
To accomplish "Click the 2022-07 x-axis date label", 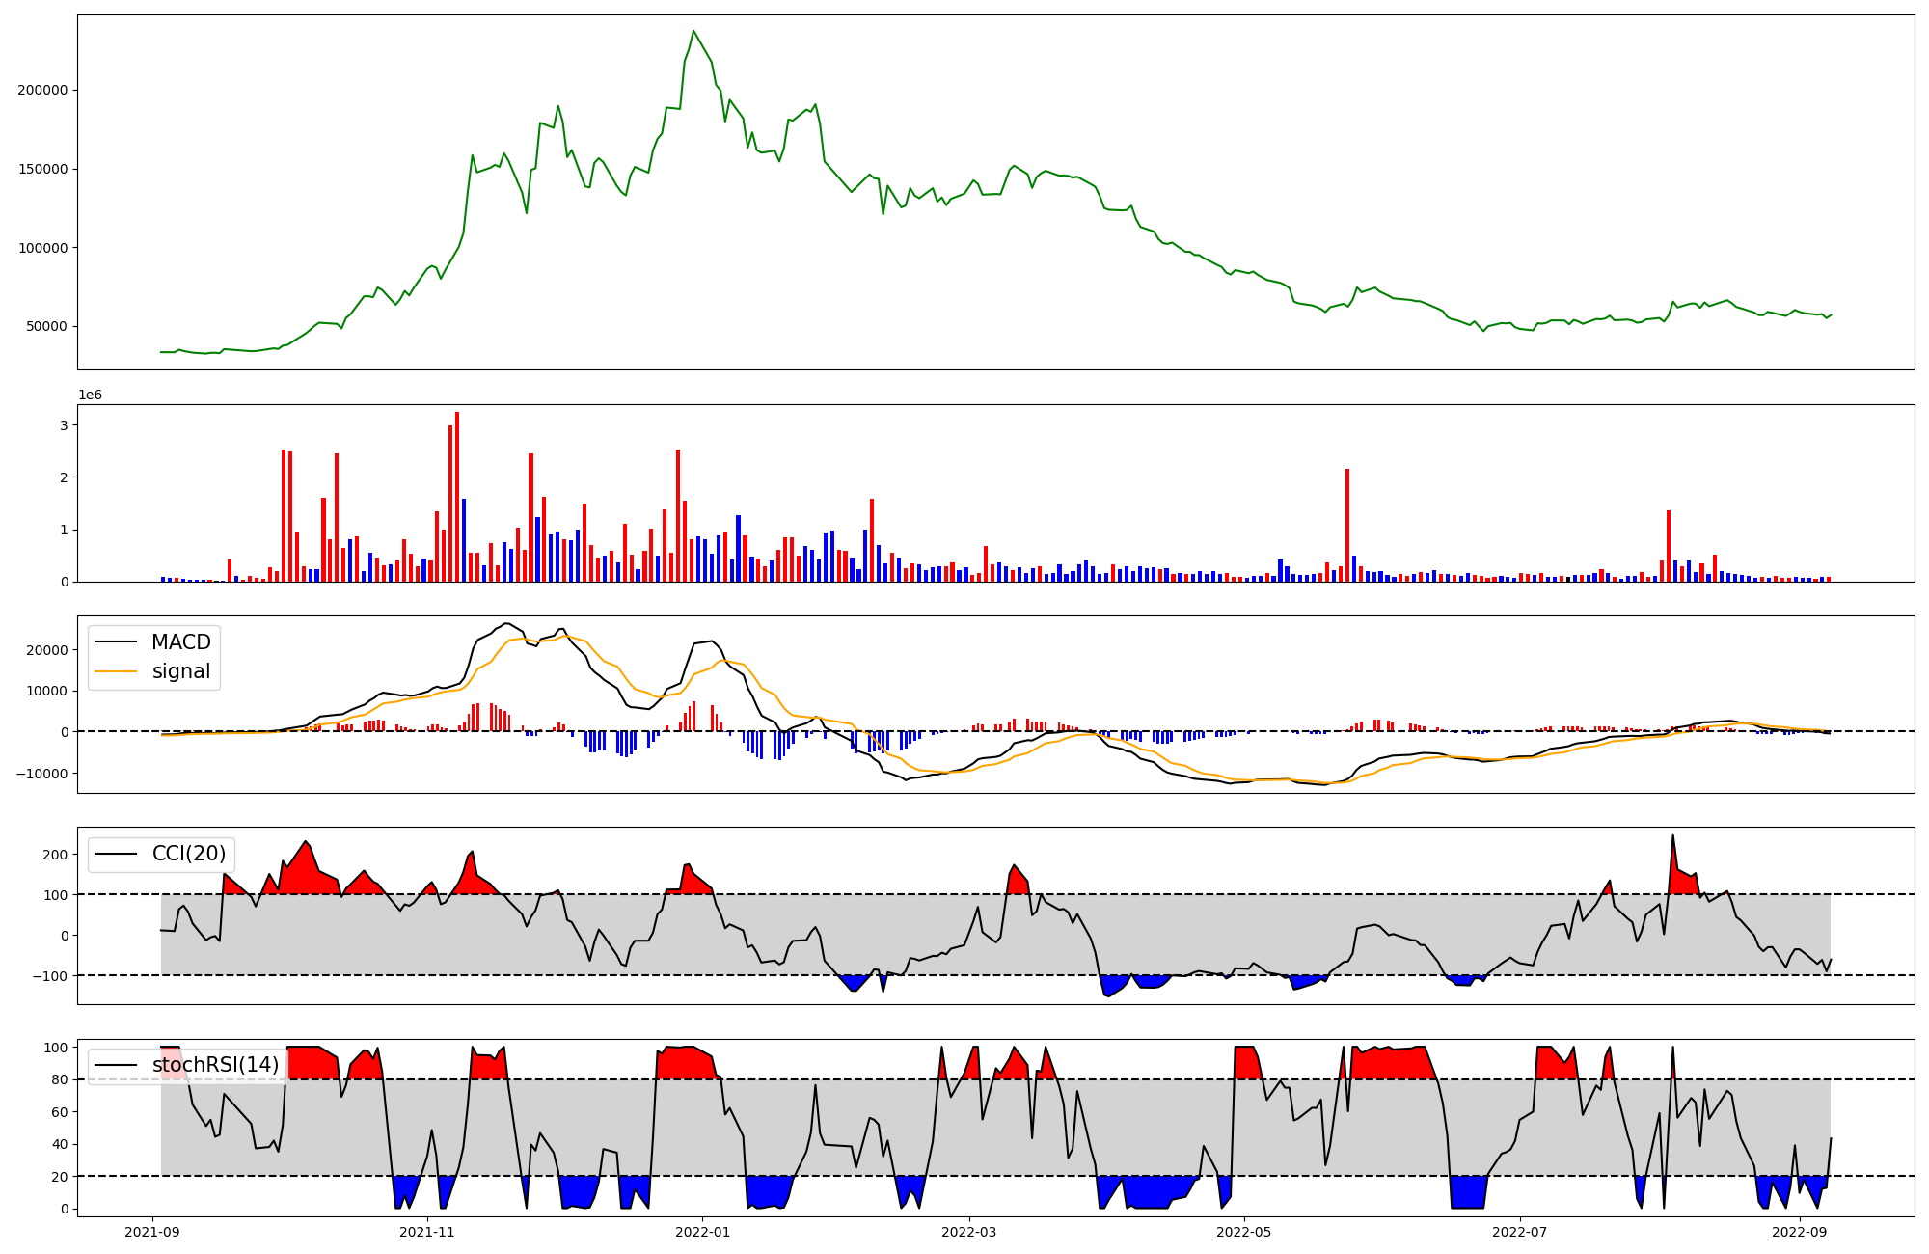I will [1520, 1232].
